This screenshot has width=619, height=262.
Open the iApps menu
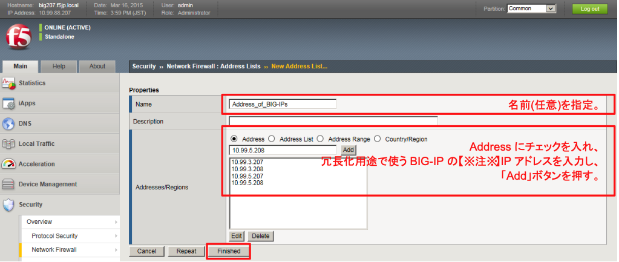point(60,103)
